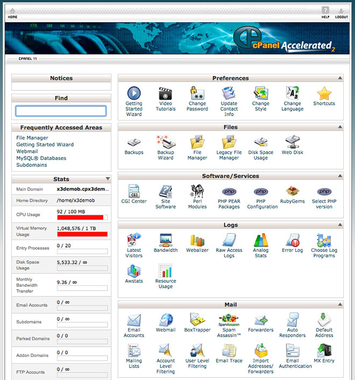Open PHP Configuration
The width and height of the screenshot is (355, 380).
pos(261,192)
